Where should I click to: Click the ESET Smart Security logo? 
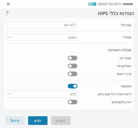pos(110,4)
